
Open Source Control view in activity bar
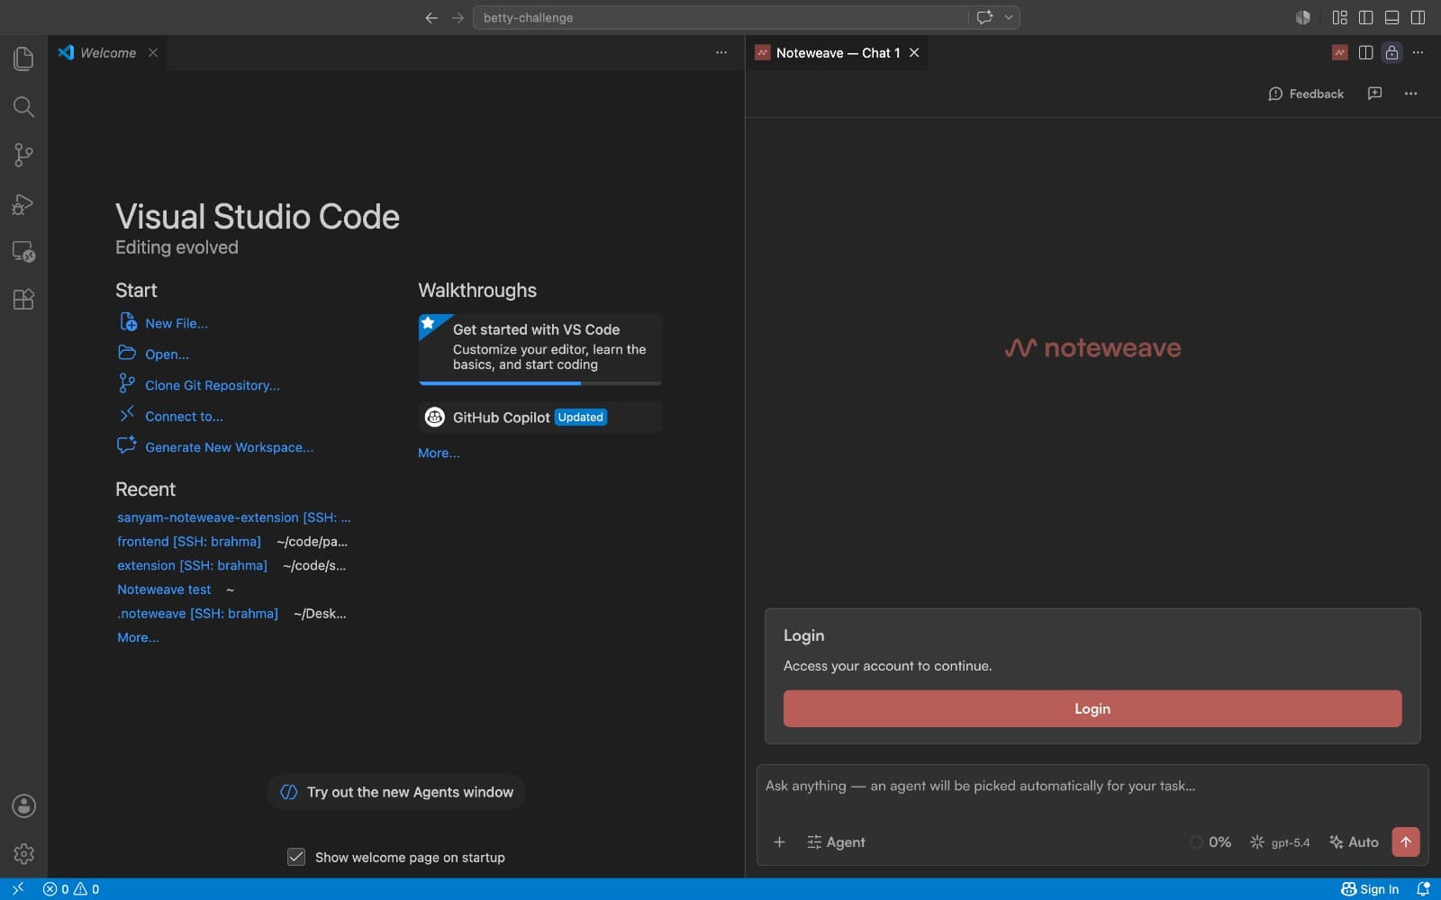[23, 155]
